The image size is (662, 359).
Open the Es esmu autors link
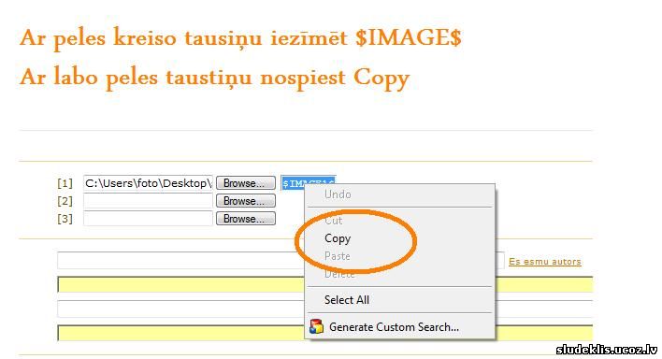(544, 262)
